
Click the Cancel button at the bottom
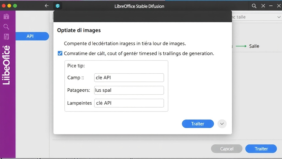click(226, 149)
